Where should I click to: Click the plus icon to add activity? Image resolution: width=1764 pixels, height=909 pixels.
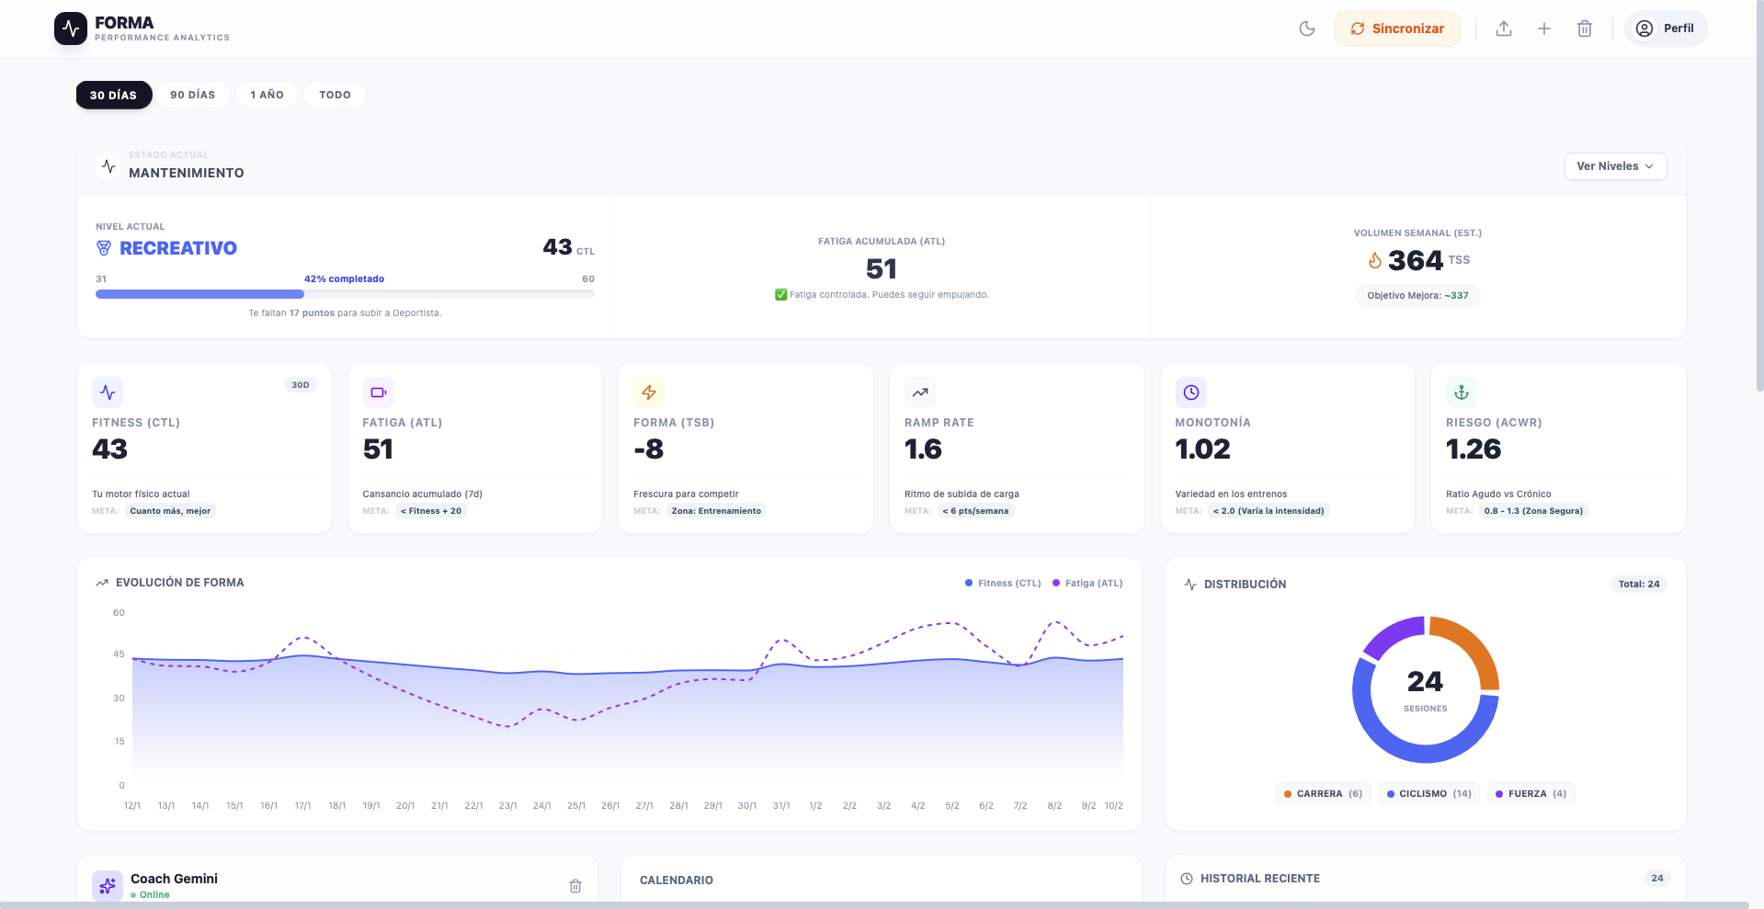pyautogui.click(x=1544, y=28)
